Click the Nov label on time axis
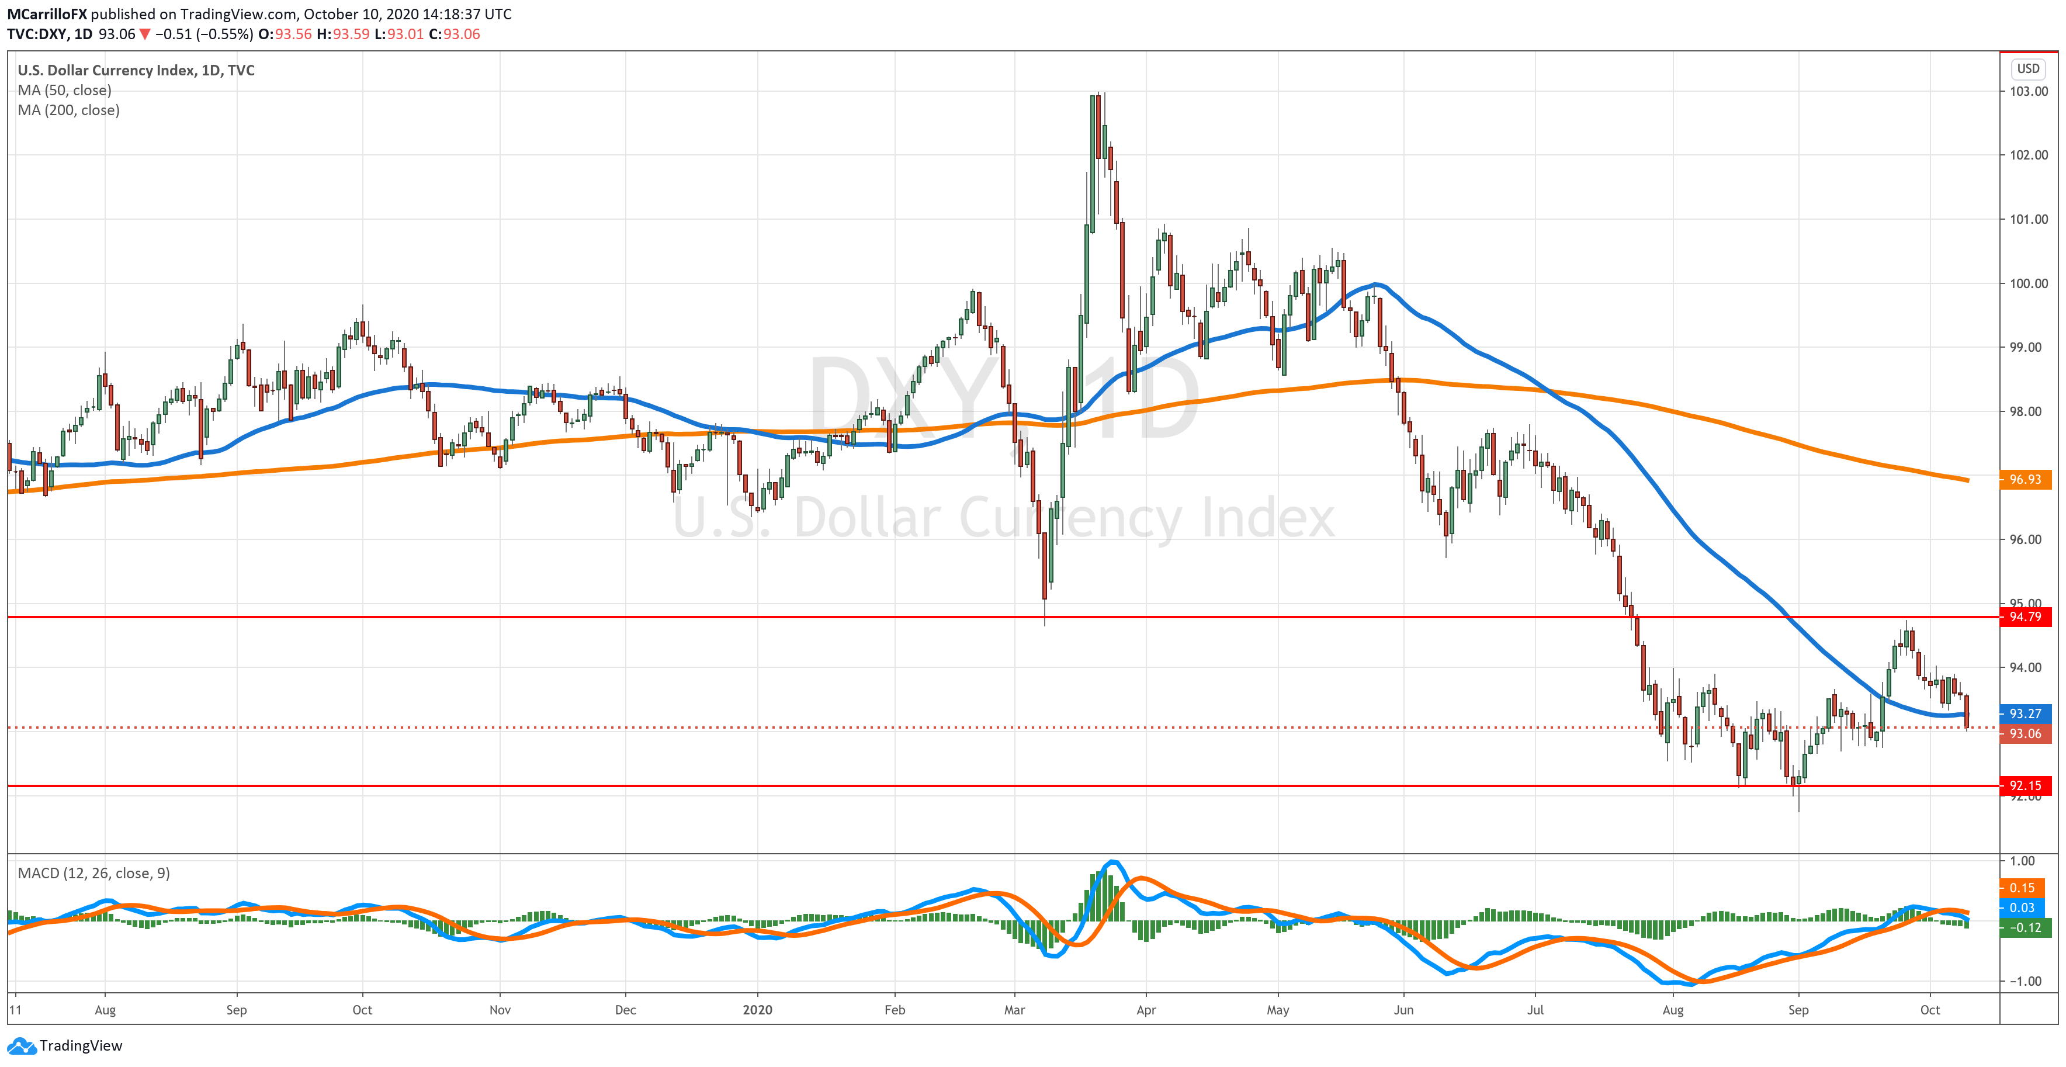This screenshot has width=2066, height=1067. [500, 1009]
